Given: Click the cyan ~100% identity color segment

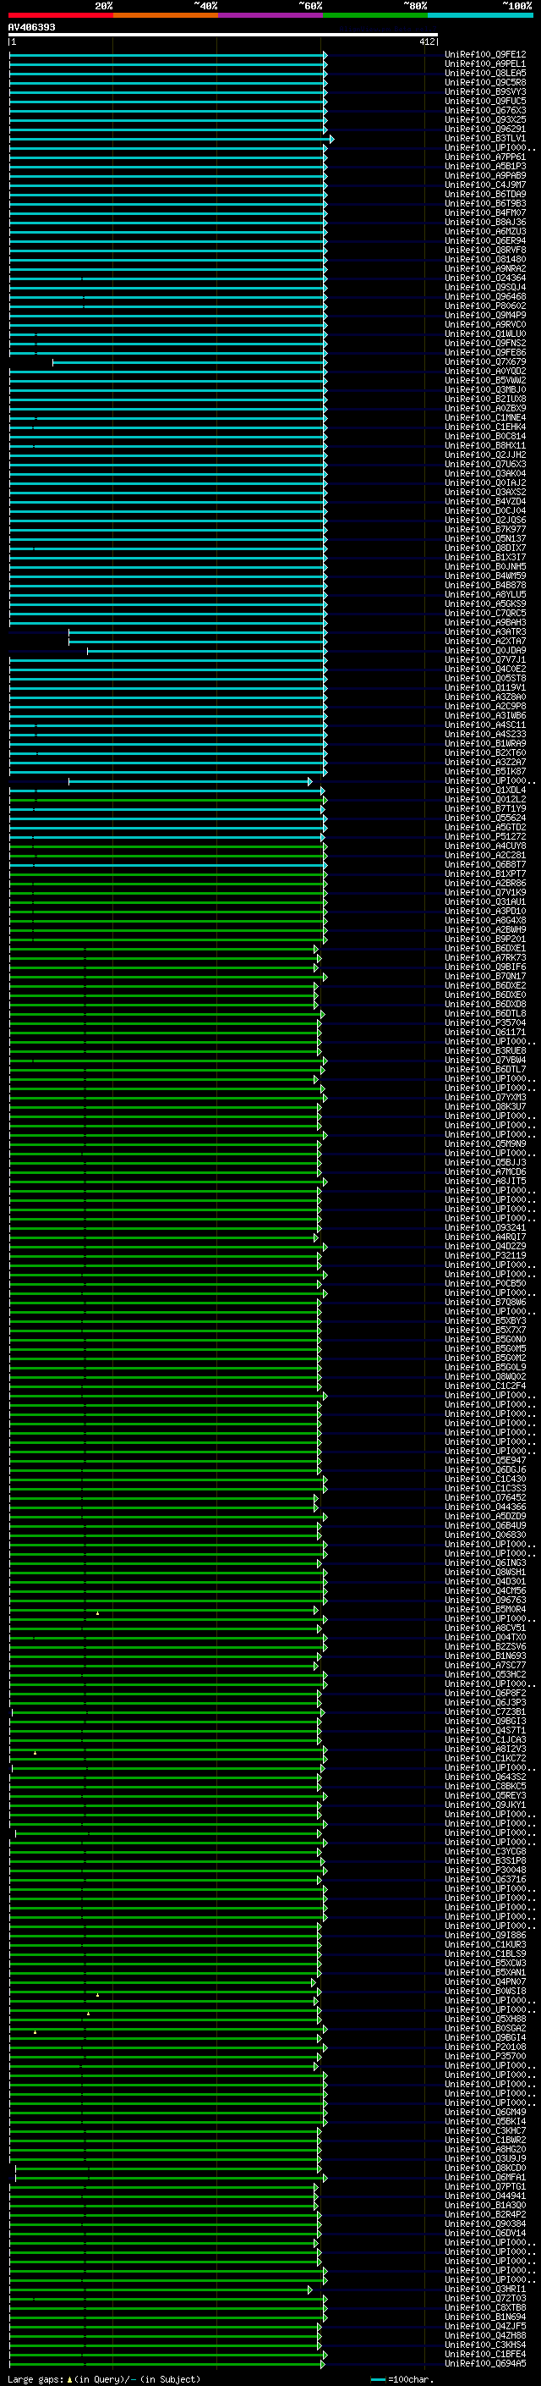Looking at the screenshot, I should point(480,16).
